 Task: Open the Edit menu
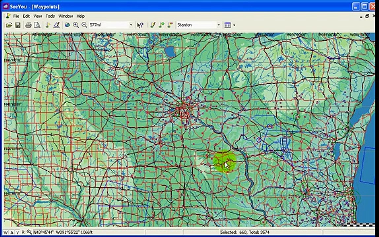tap(26, 16)
